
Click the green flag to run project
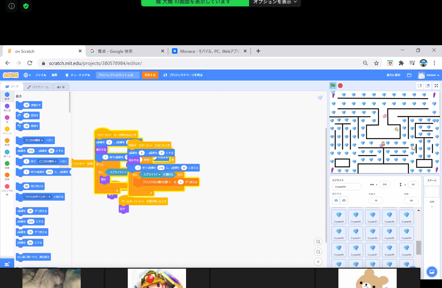[333, 86]
